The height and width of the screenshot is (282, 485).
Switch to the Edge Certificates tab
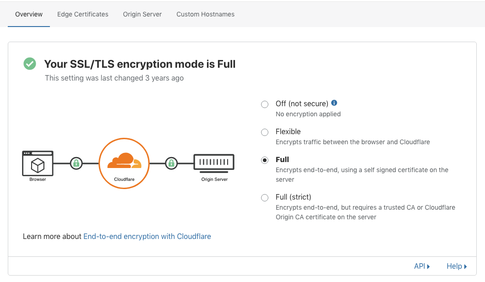[x=83, y=14]
